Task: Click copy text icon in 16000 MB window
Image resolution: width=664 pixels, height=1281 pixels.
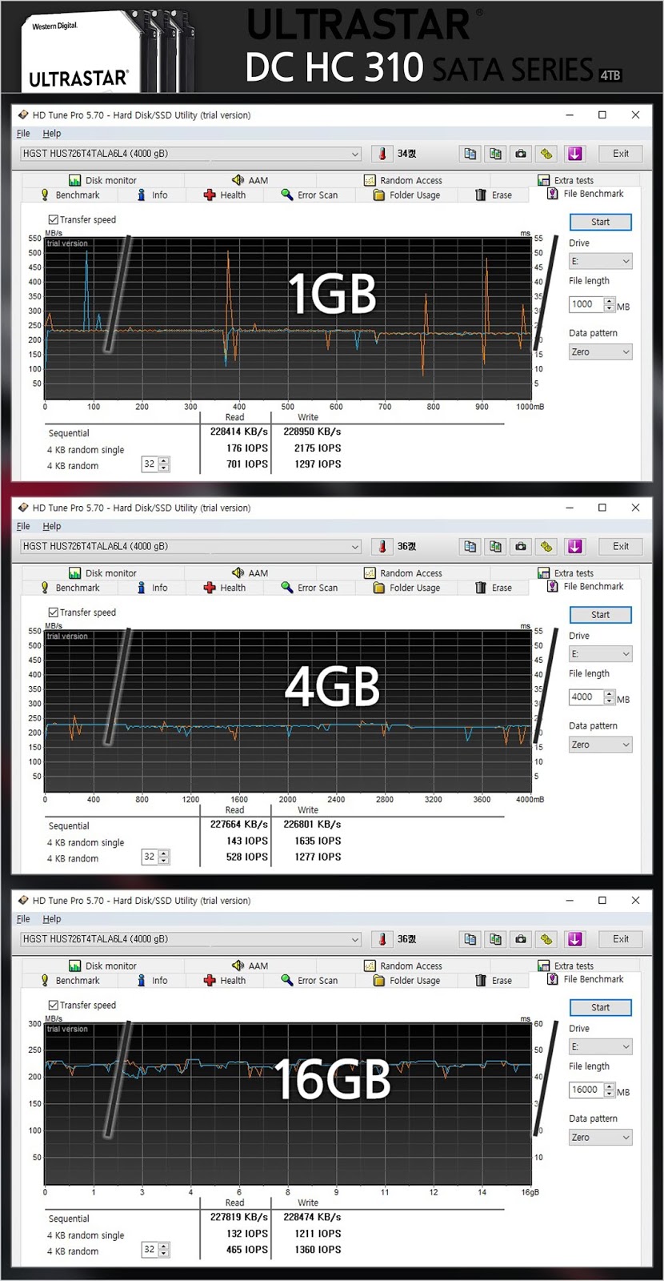Action: (470, 939)
